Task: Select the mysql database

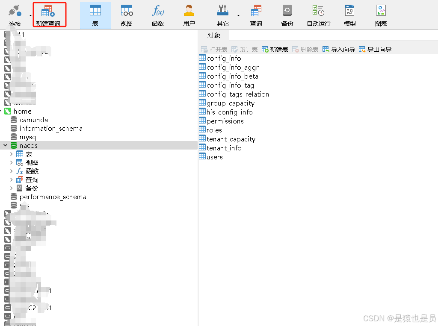Action: point(29,137)
